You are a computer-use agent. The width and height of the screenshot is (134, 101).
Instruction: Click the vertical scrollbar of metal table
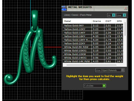click(x=125, y=29)
